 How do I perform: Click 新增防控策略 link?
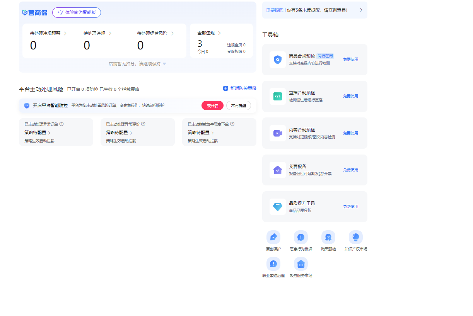tap(240, 88)
